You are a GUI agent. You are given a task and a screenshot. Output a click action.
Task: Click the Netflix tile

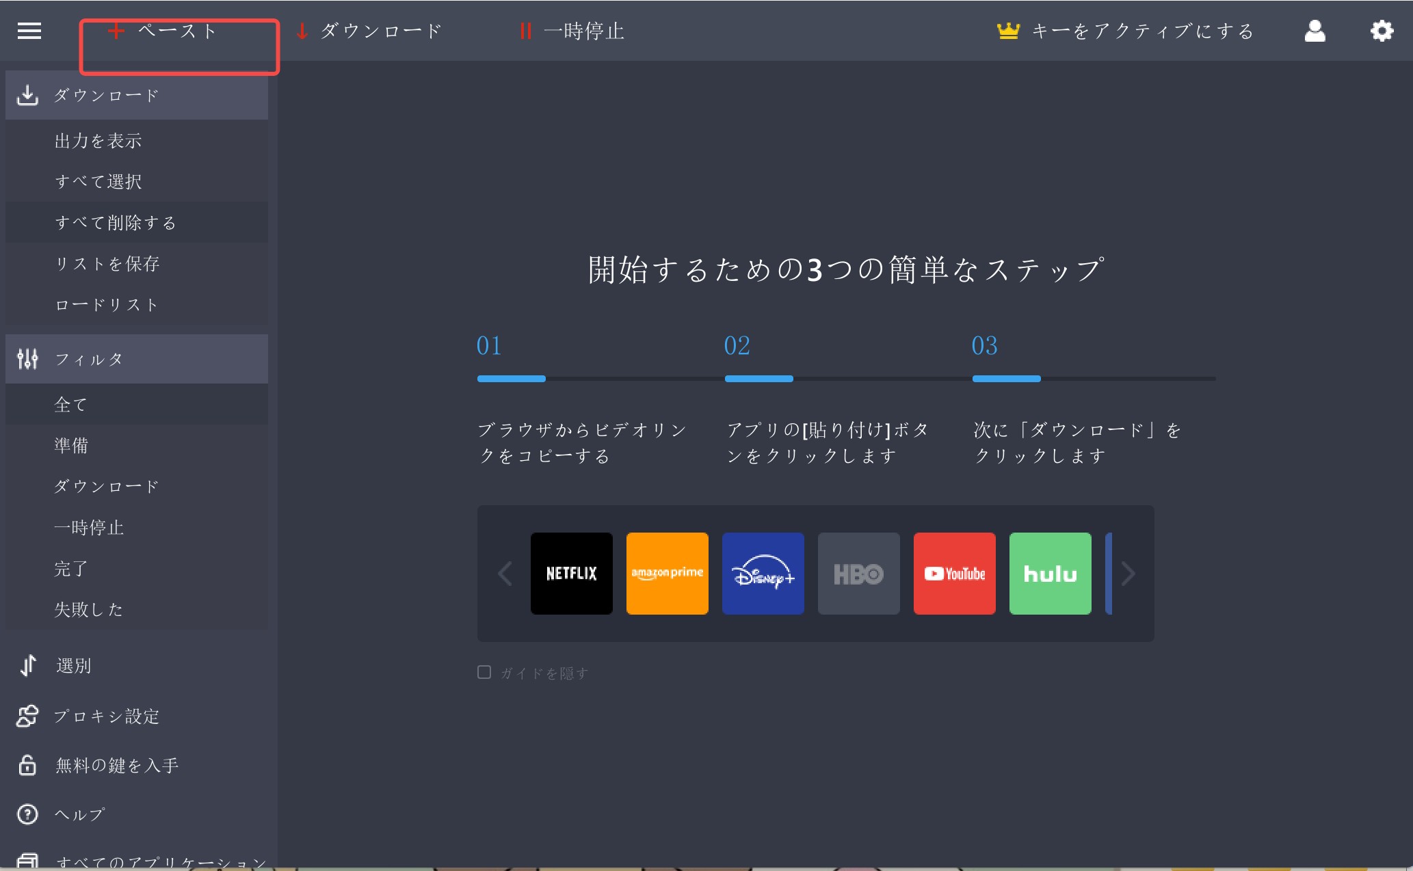click(x=572, y=574)
